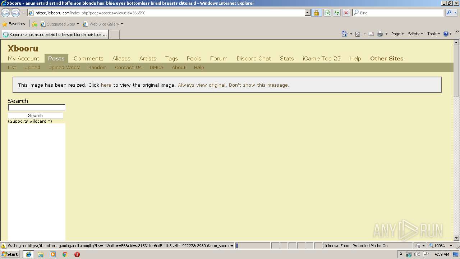Viewport: 460px width, 259px height.
Task: Open the Favorites star panel
Action: click(x=14, y=24)
